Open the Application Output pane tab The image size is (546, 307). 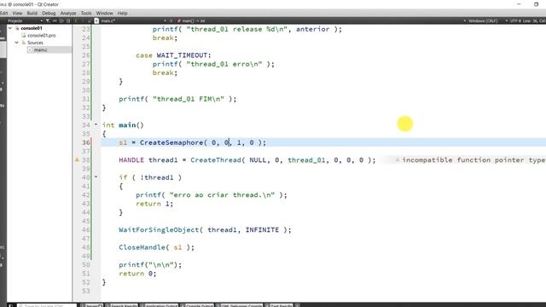pos(159,305)
